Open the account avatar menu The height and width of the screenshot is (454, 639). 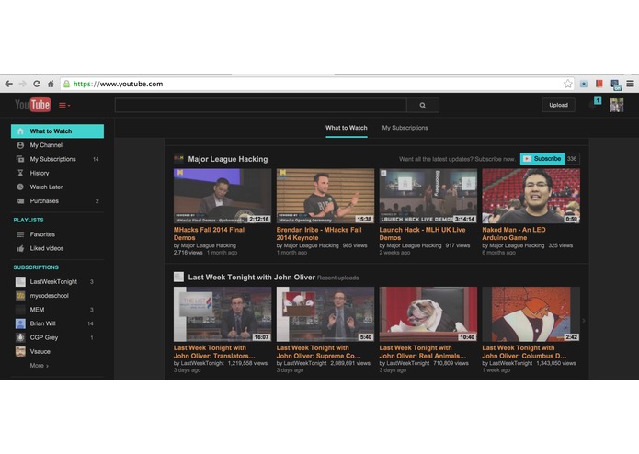617,105
